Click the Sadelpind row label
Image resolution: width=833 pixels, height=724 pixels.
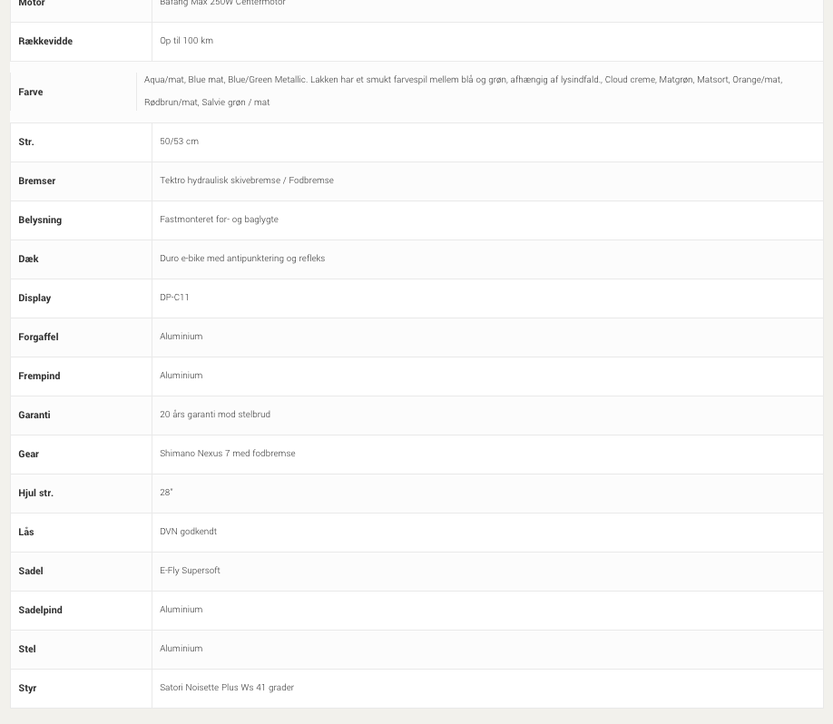[41, 610]
